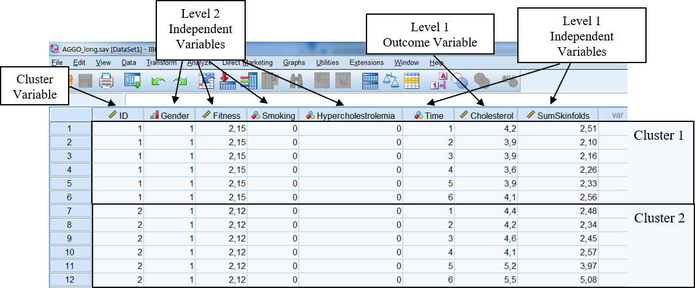Select the Gender column header

coord(169,116)
